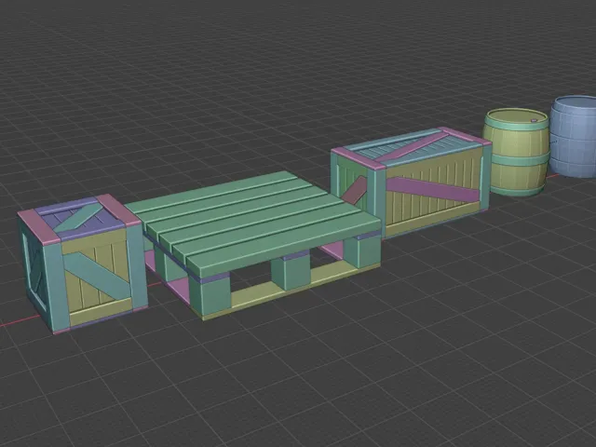The image size is (596, 447).
Task: Select the green wooden pallet model
Action: click(x=252, y=244)
